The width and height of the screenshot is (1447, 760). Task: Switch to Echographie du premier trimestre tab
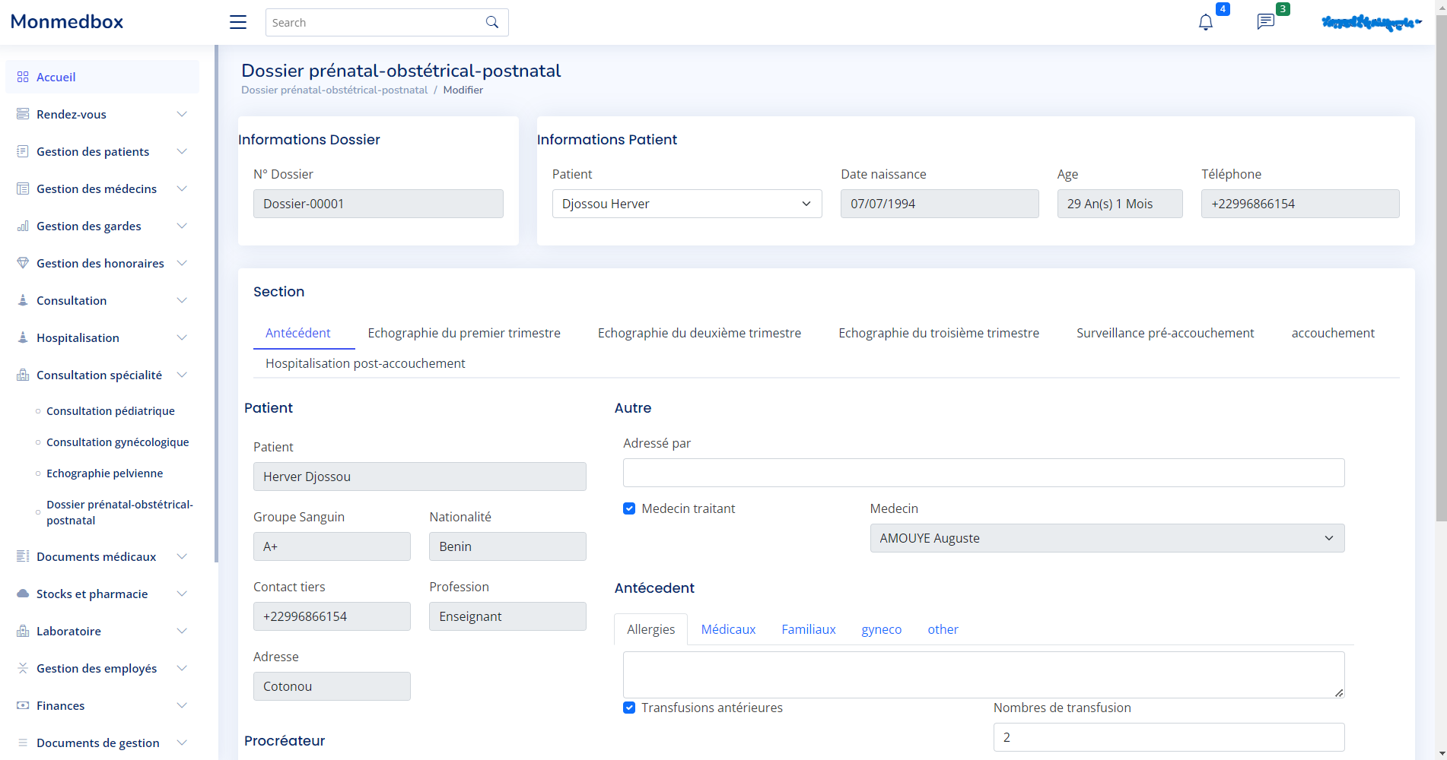[x=463, y=333]
